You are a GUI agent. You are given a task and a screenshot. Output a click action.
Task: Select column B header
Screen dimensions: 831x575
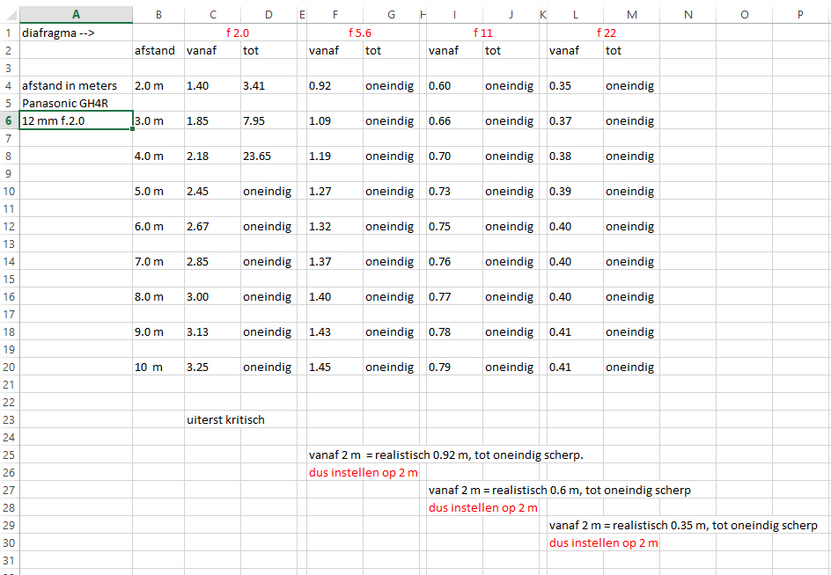click(158, 15)
